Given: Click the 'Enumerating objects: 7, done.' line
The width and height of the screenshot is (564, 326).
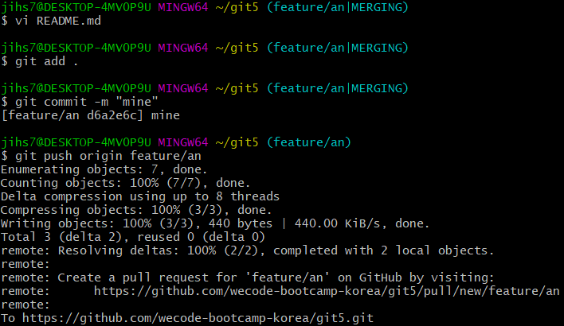Looking at the screenshot, I should tap(104, 169).
